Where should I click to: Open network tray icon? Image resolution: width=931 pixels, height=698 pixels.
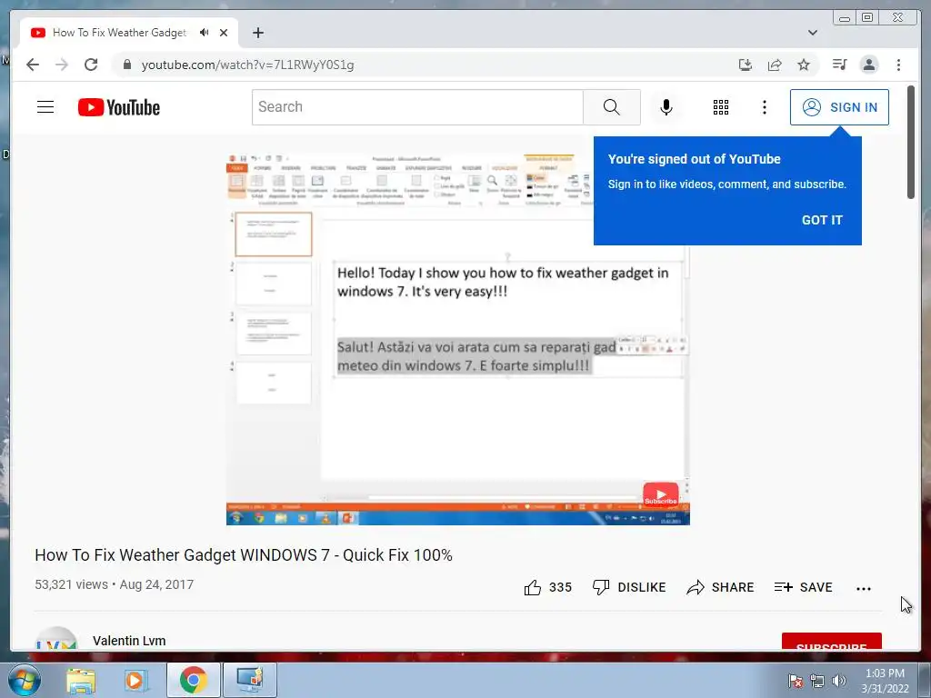817,681
